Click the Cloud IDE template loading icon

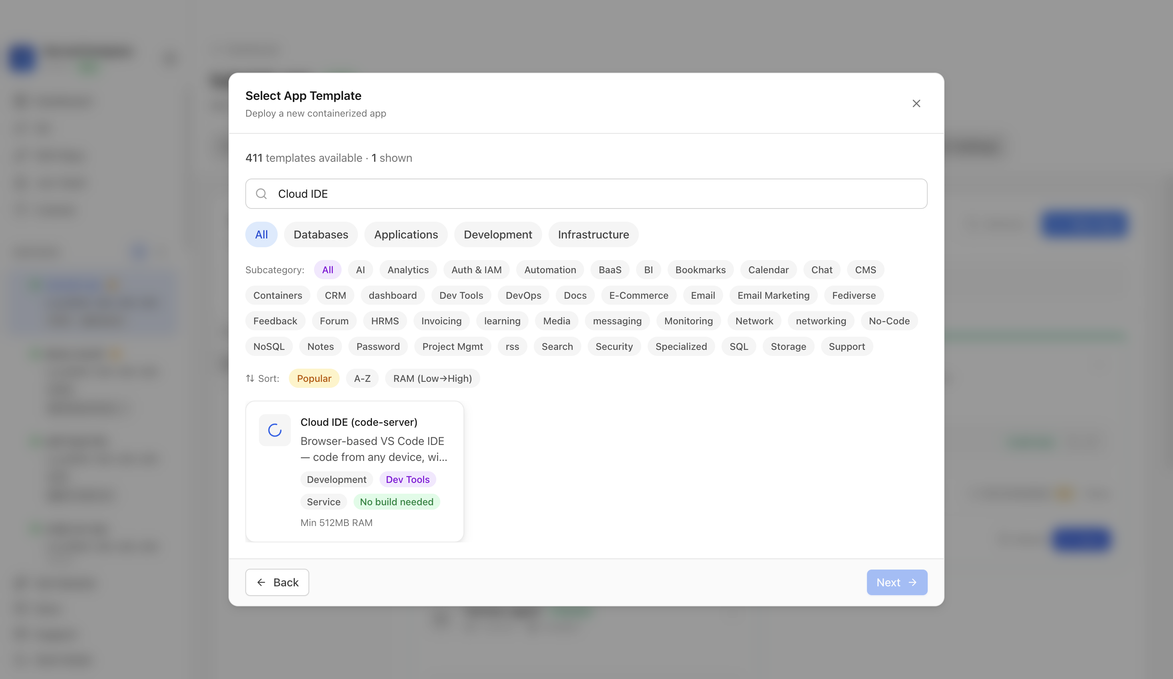(x=274, y=430)
